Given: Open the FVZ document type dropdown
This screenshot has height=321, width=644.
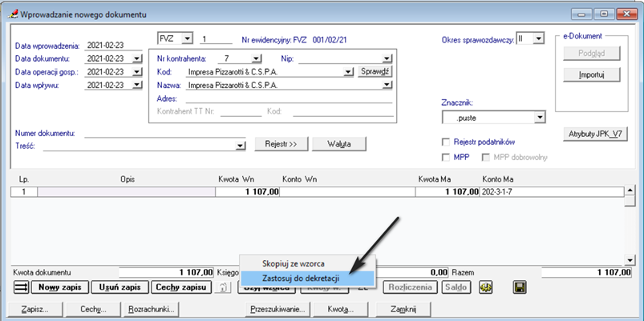Looking at the screenshot, I should [187, 38].
